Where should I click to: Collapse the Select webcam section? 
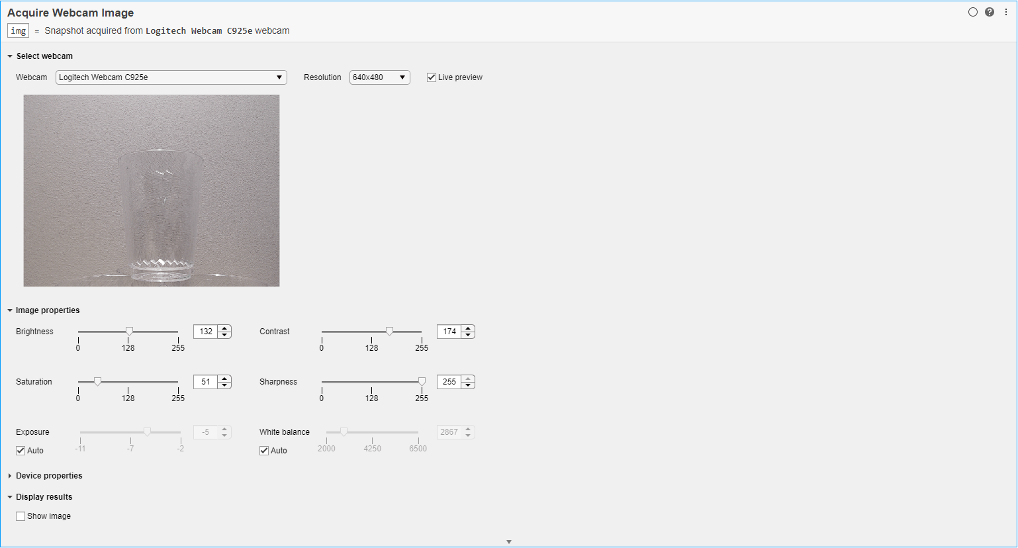(9, 56)
